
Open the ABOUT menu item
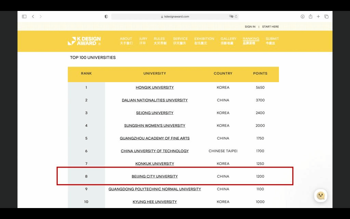click(x=126, y=41)
